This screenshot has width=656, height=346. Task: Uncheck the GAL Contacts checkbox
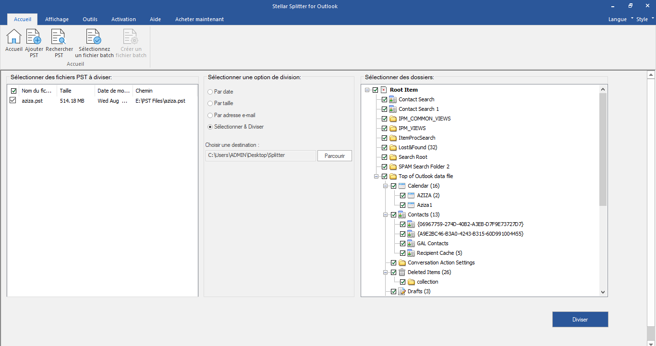[402, 243]
